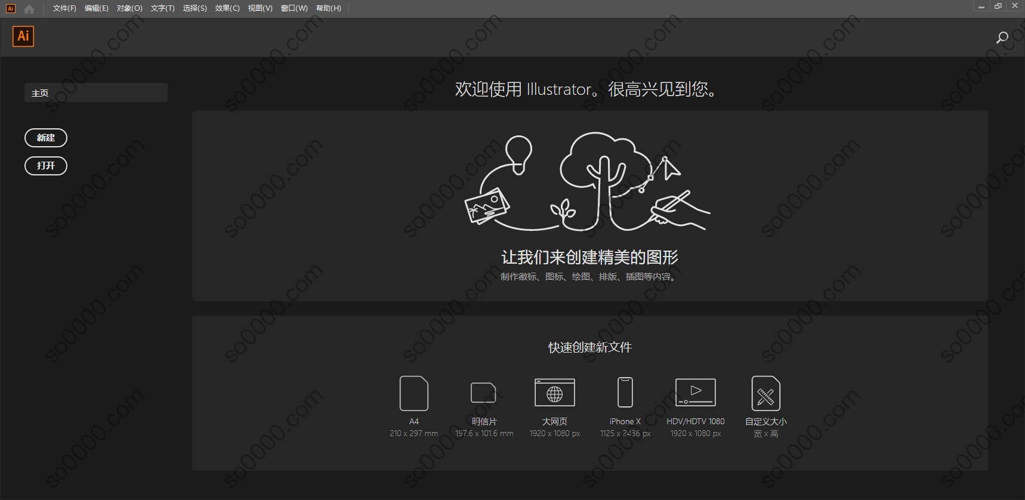Open the 效果(C) menu
Image resolution: width=1025 pixels, height=500 pixels.
[227, 8]
